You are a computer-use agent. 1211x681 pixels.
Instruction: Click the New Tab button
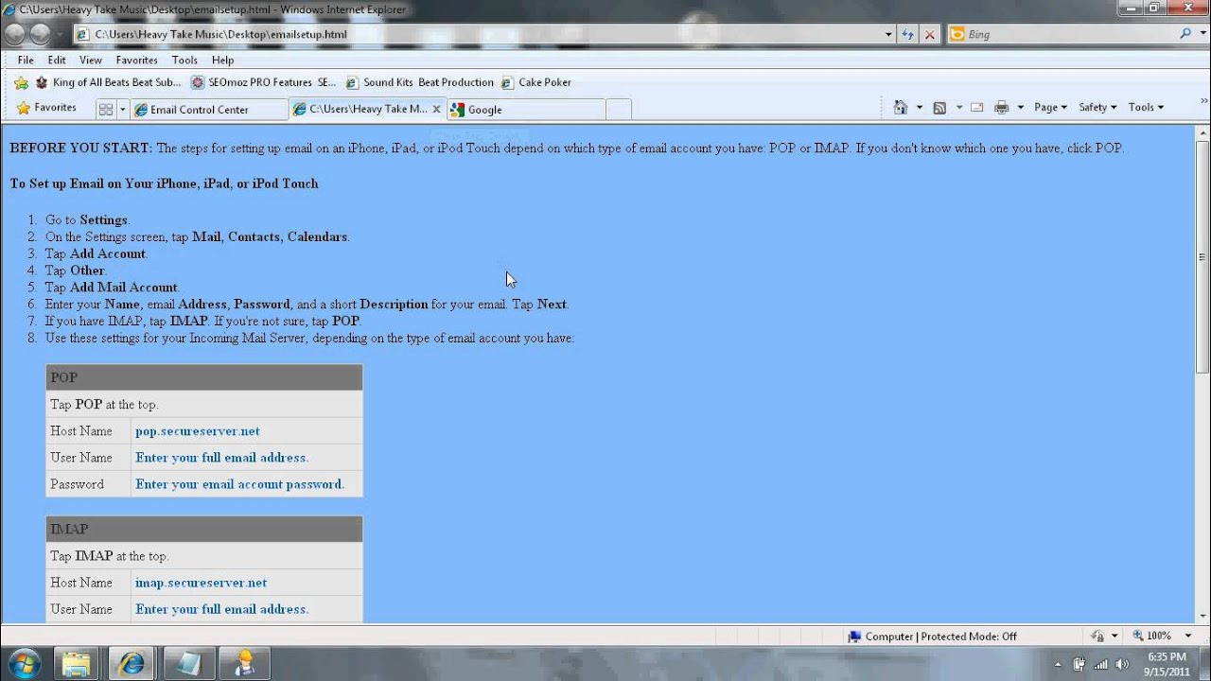[x=618, y=109]
